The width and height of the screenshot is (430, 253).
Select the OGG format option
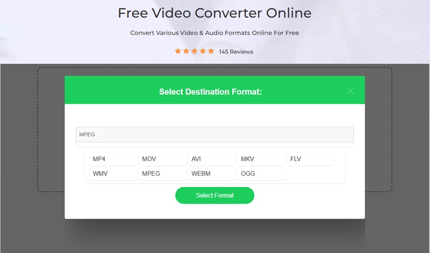[261, 174]
